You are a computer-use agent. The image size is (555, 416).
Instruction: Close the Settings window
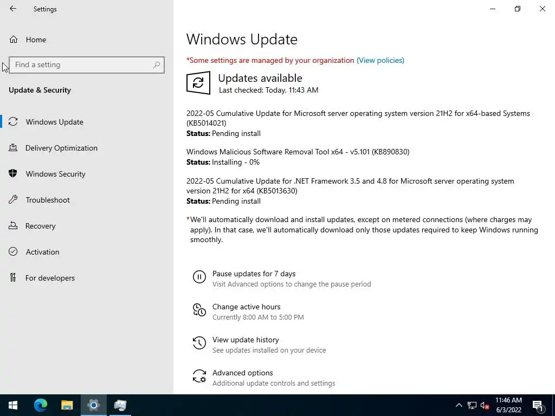click(x=542, y=9)
